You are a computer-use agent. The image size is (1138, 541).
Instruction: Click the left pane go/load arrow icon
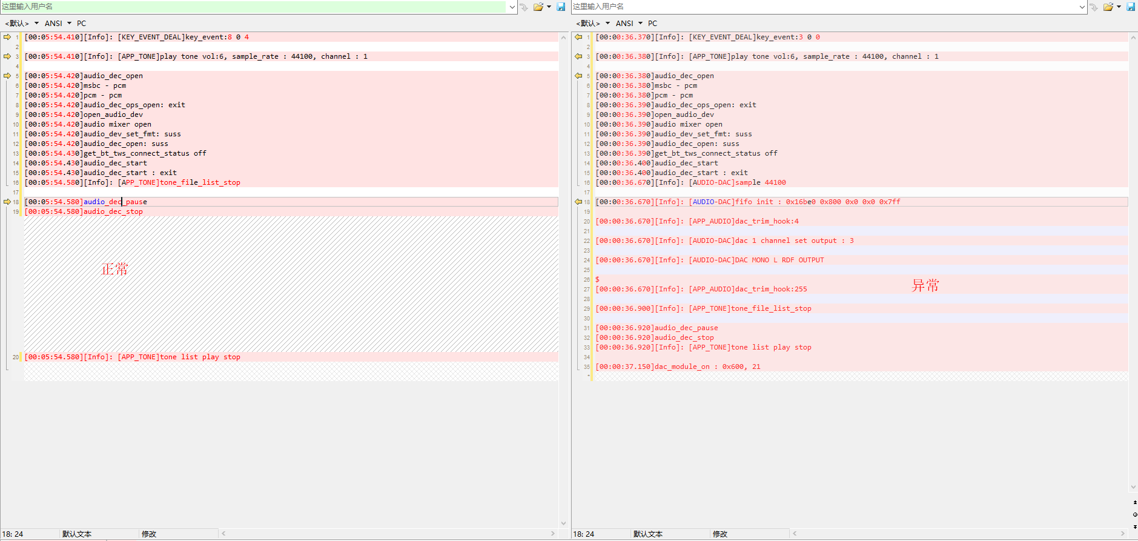524,7
